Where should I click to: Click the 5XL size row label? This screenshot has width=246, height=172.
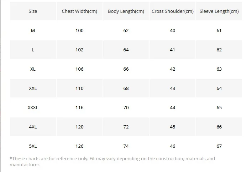pos(33,146)
